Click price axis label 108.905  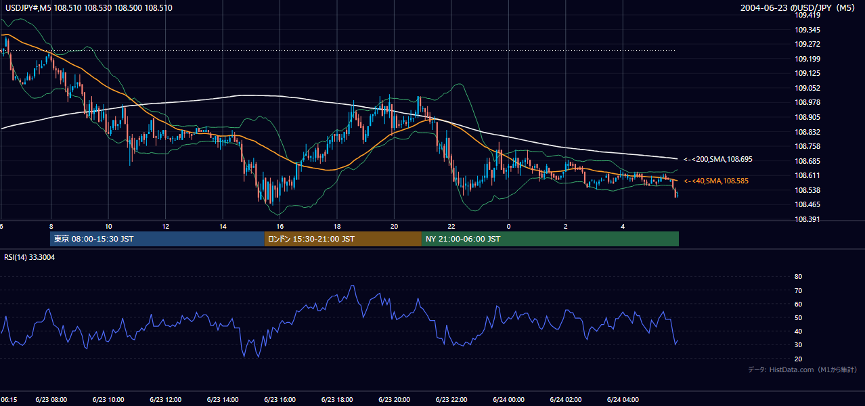click(807, 117)
